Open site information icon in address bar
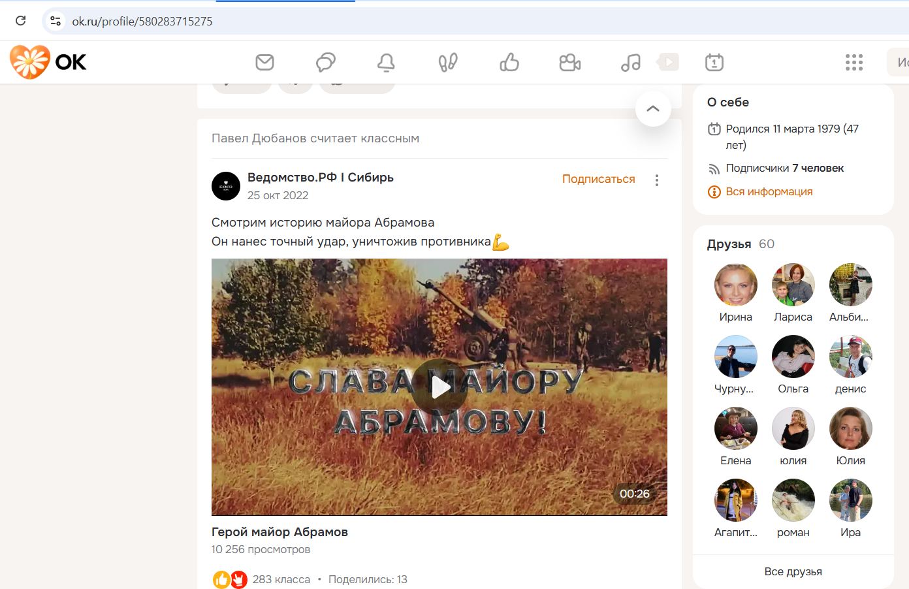The height and width of the screenshot is (589, 909). point(56,21)
